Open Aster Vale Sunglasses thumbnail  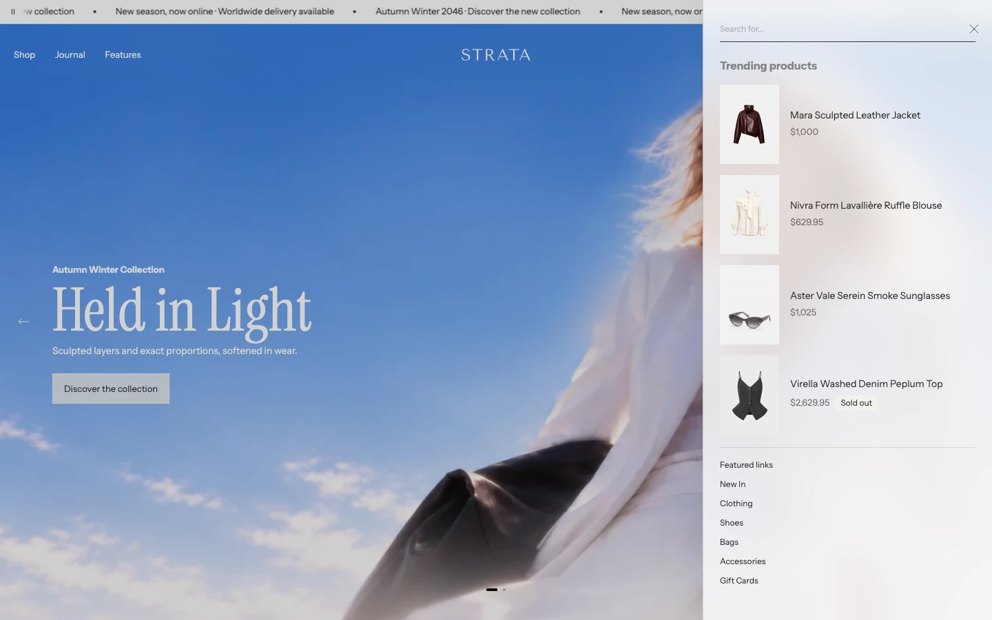(750, 304)
